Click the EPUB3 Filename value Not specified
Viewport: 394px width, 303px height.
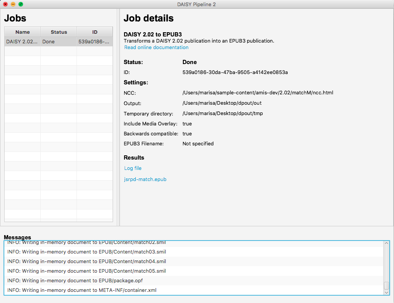tap(198, 143)
